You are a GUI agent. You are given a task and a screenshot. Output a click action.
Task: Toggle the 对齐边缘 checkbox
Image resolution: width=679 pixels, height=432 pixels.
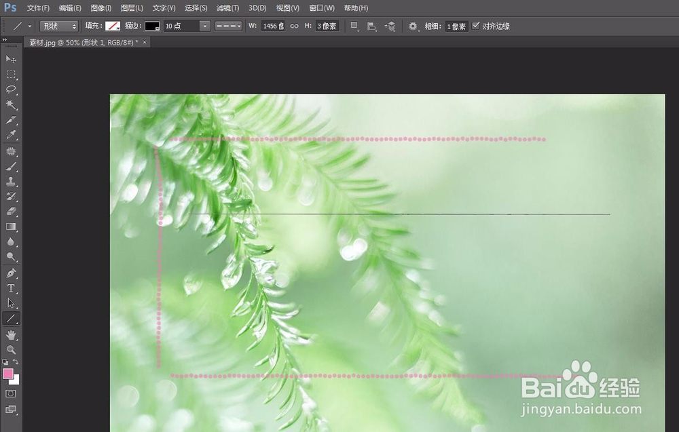[475, 26]
